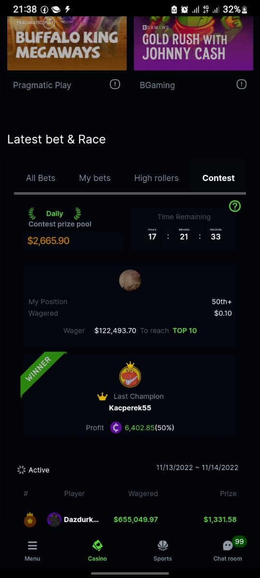Viewport: 260px width, 578px height.
Task: Switch to All Bets tab
Action: coord(40,178)
